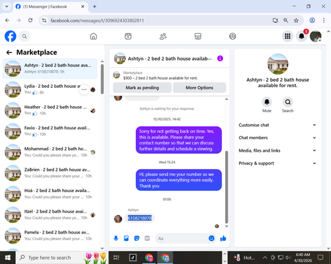Screen dimensions: 331x264
Task: Open Hoà chat in list
Action: 50,194
